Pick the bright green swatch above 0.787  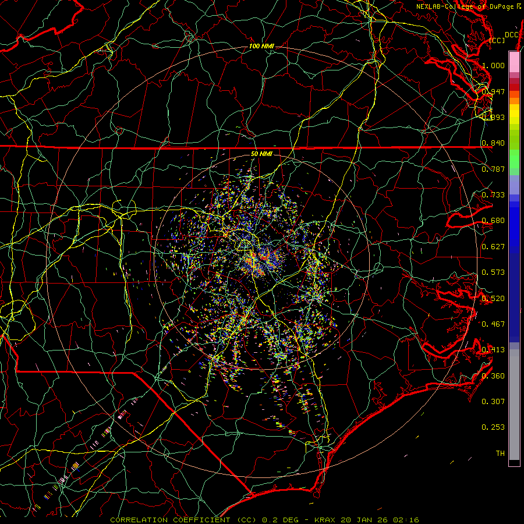point(514,159)
